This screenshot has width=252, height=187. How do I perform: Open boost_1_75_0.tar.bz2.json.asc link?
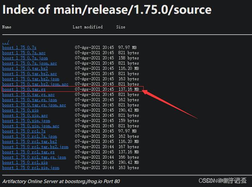pyautogui.click(x=35, y=84)
